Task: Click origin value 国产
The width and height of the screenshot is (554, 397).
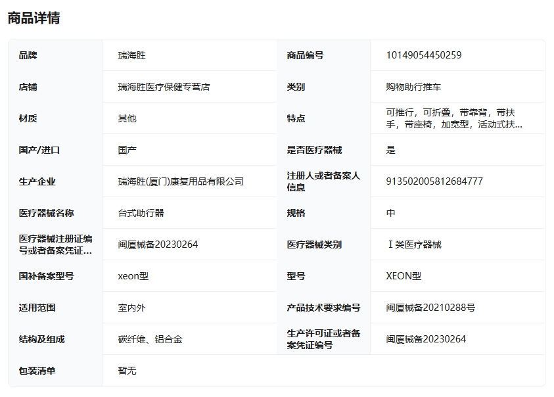Action: (x=127, y=150)
